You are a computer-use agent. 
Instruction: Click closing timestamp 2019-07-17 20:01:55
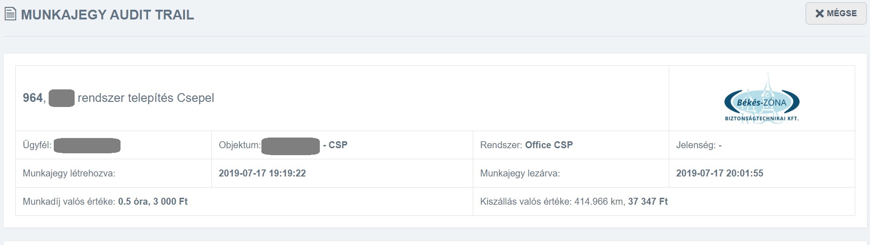click(x=719, y=173)
